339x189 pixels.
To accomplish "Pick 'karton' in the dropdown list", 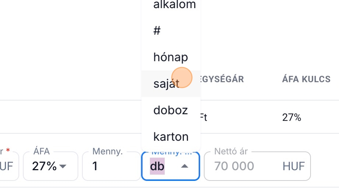I will [x=171, y=137].
